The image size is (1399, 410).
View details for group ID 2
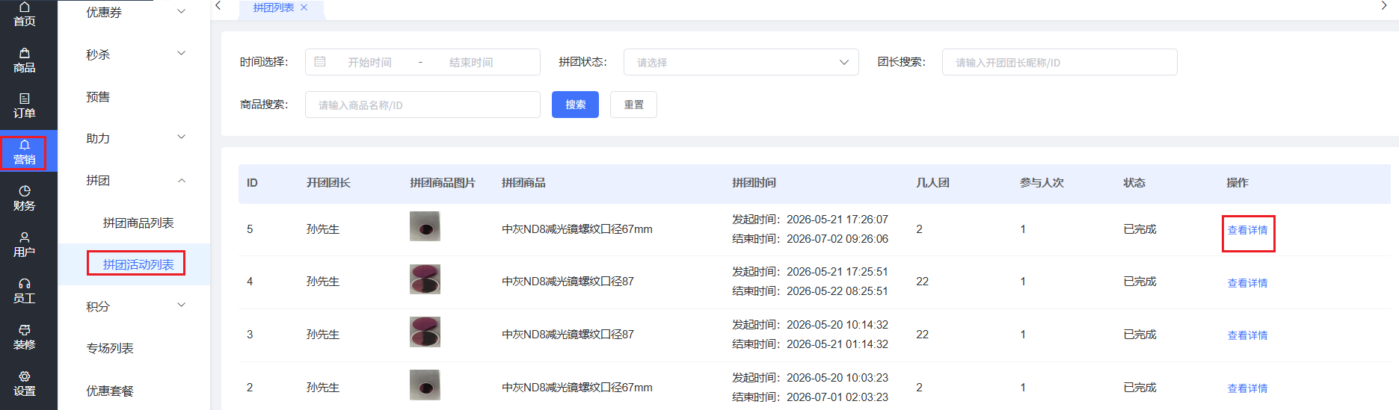[1247, 388]
